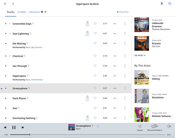Open Terrell Hines artist link

point(37,80)
